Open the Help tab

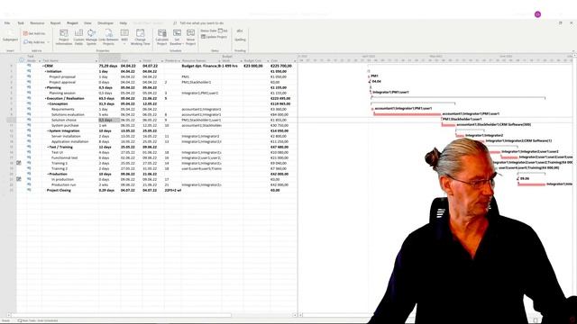124,22
